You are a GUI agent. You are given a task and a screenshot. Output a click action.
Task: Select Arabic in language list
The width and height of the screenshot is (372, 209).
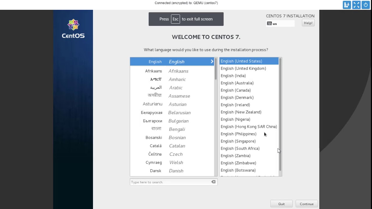(x=172, y=88)
